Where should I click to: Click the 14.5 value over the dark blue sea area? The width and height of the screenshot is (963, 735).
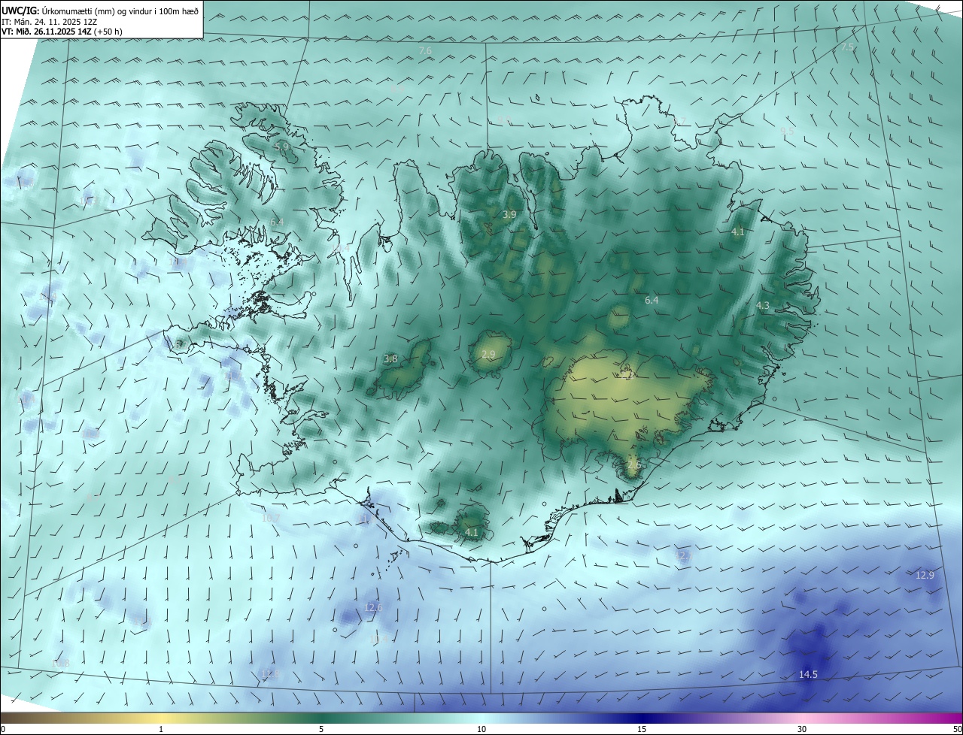point(808,675)
